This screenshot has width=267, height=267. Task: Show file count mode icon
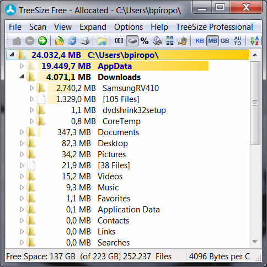coord(119,41)
